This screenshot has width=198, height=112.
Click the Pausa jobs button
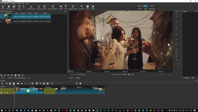(x=186, y=78)
